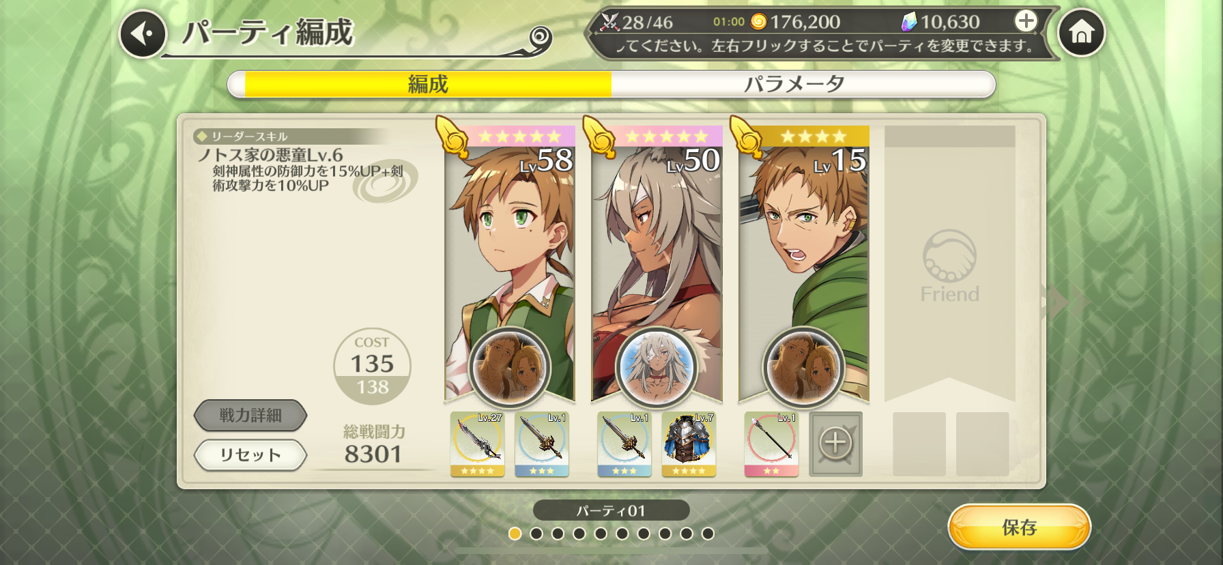
Task: Select the first party page dot
Action: tap(515, 534)
